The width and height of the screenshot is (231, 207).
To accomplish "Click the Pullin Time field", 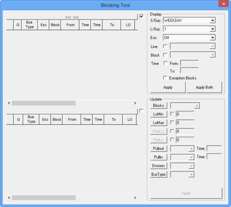I will pos(214,157).
